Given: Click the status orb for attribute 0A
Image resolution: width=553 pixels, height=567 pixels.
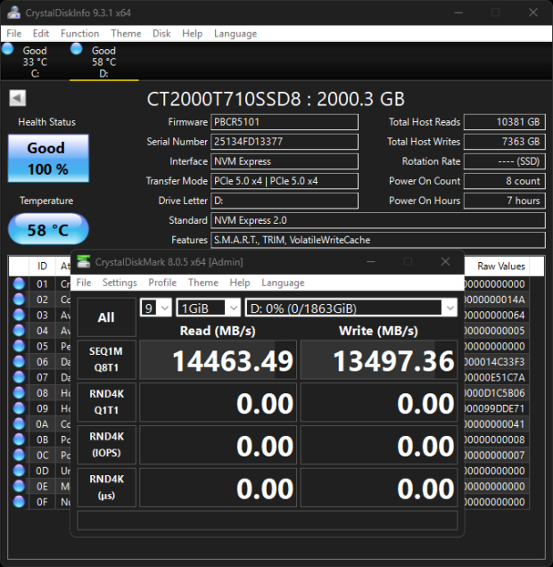Looking at the screenshot, I should 19,423.
